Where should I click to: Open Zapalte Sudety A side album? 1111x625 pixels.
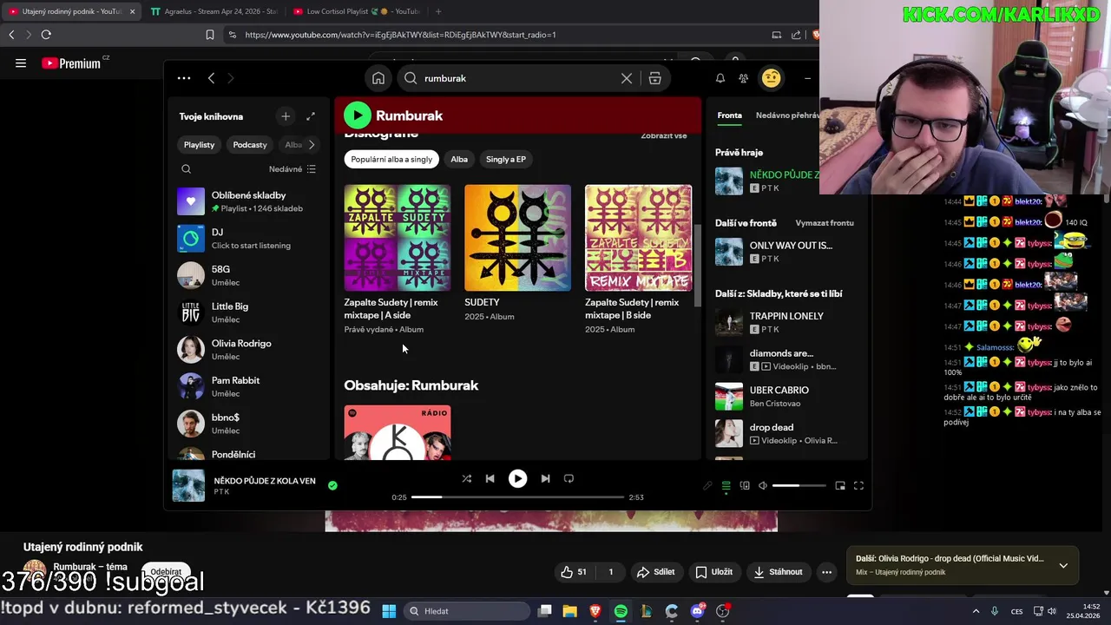click(398, 238)
